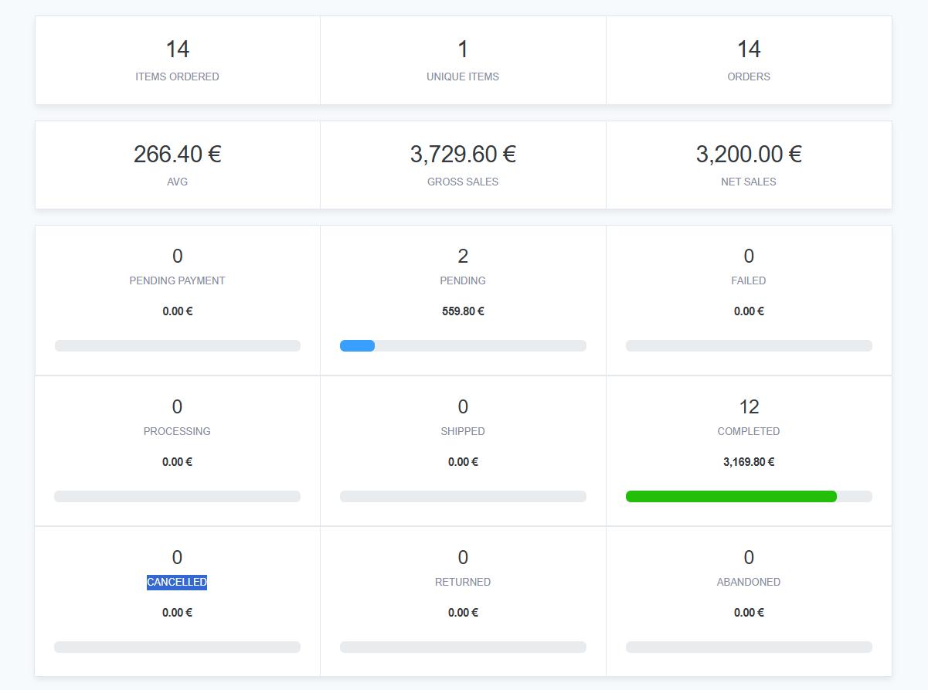Click the empty Failed progress bar
The height and width of the screenshot is (690, 928).
[x=748, y=346]
